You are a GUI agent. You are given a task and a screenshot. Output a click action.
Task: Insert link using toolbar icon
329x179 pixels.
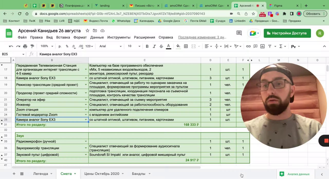(x=248, y=46)
